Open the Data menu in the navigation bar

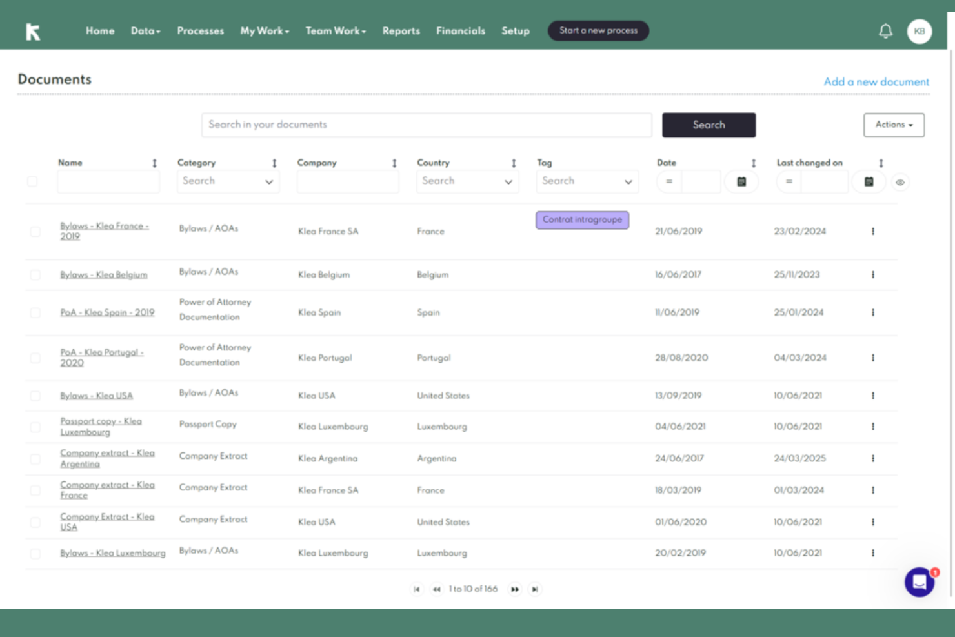[x=145, y=30]
